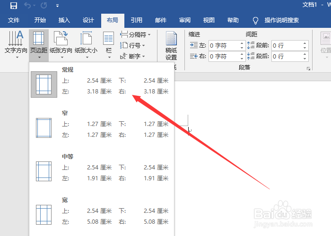Screen dimensions: 331x236
Task: Click the 稿纸设置 manuscript paper icon
Action: click(171, 38)
